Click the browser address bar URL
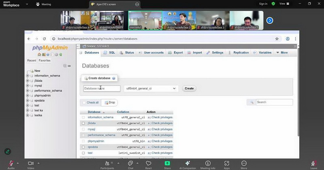The height and width of the screenshot is (170, 324). pos(98,39)
